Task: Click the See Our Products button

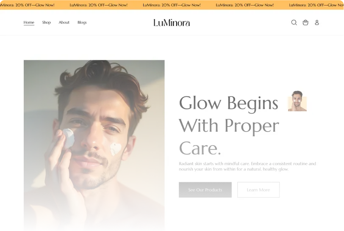Action: [205, 190]
